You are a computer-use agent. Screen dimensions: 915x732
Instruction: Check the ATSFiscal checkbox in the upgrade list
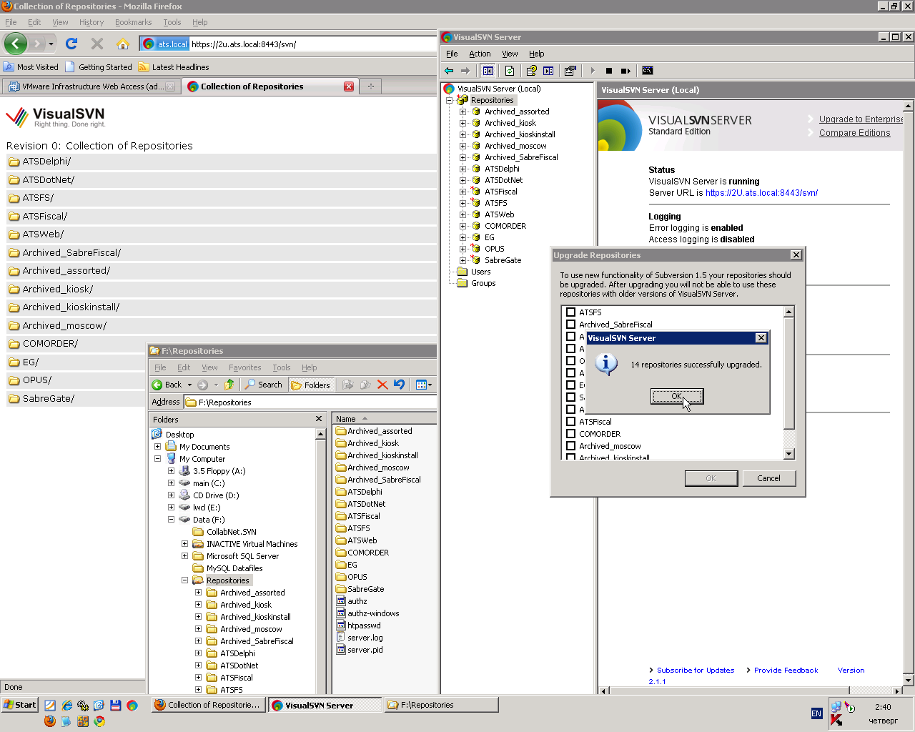coord(570,422)
